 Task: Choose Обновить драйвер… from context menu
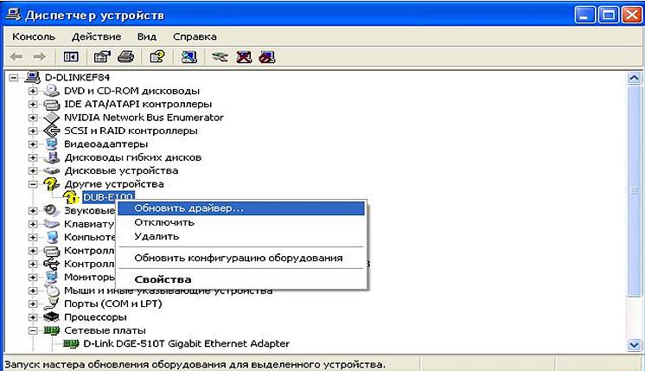(189, 208)
